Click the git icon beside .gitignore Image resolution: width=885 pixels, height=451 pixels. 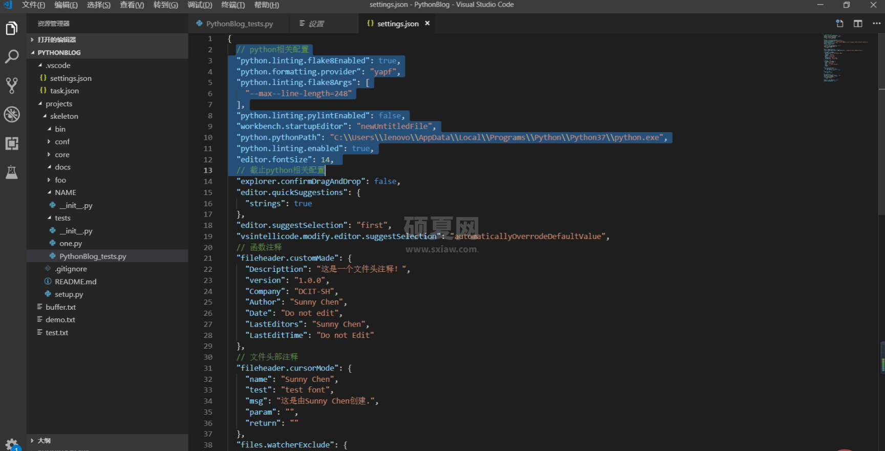(x=48, y=269)
